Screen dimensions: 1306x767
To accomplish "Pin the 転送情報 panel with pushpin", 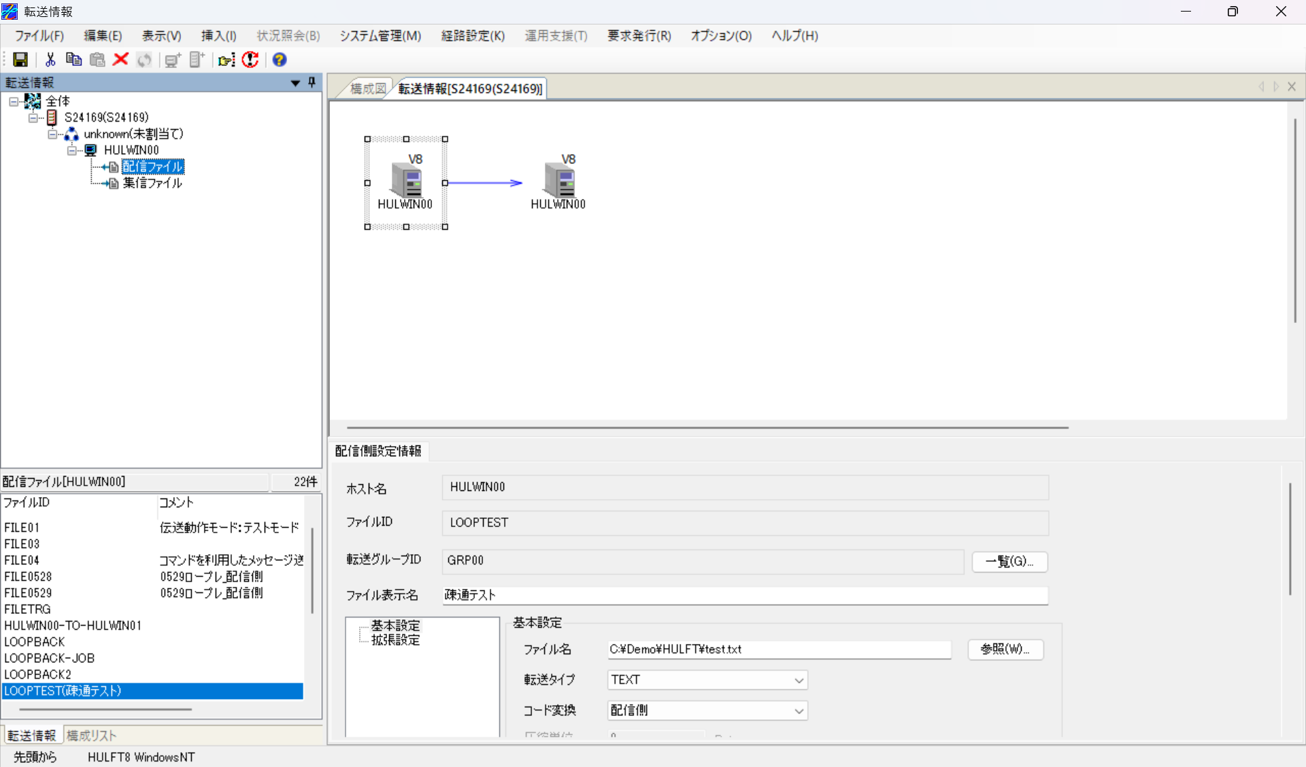I will click(312, 82).
